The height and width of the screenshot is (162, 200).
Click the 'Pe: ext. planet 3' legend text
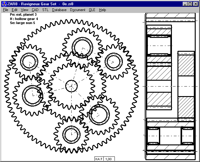[x=23, y=14]
